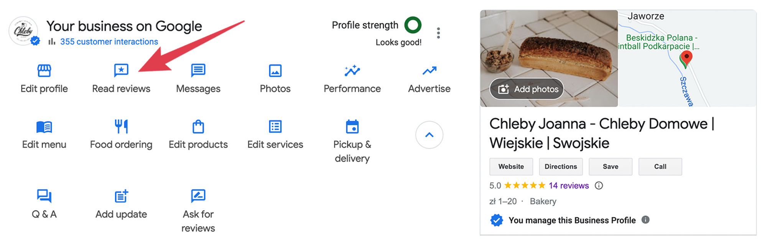This screenshot has width=767, height=249.
Task: Click the 355 customer interactions link
Action: 109,42
